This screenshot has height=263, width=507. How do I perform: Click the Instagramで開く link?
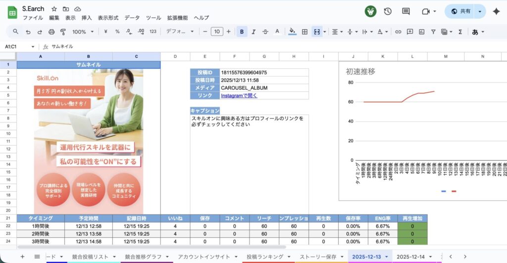[x=239, y=95]
